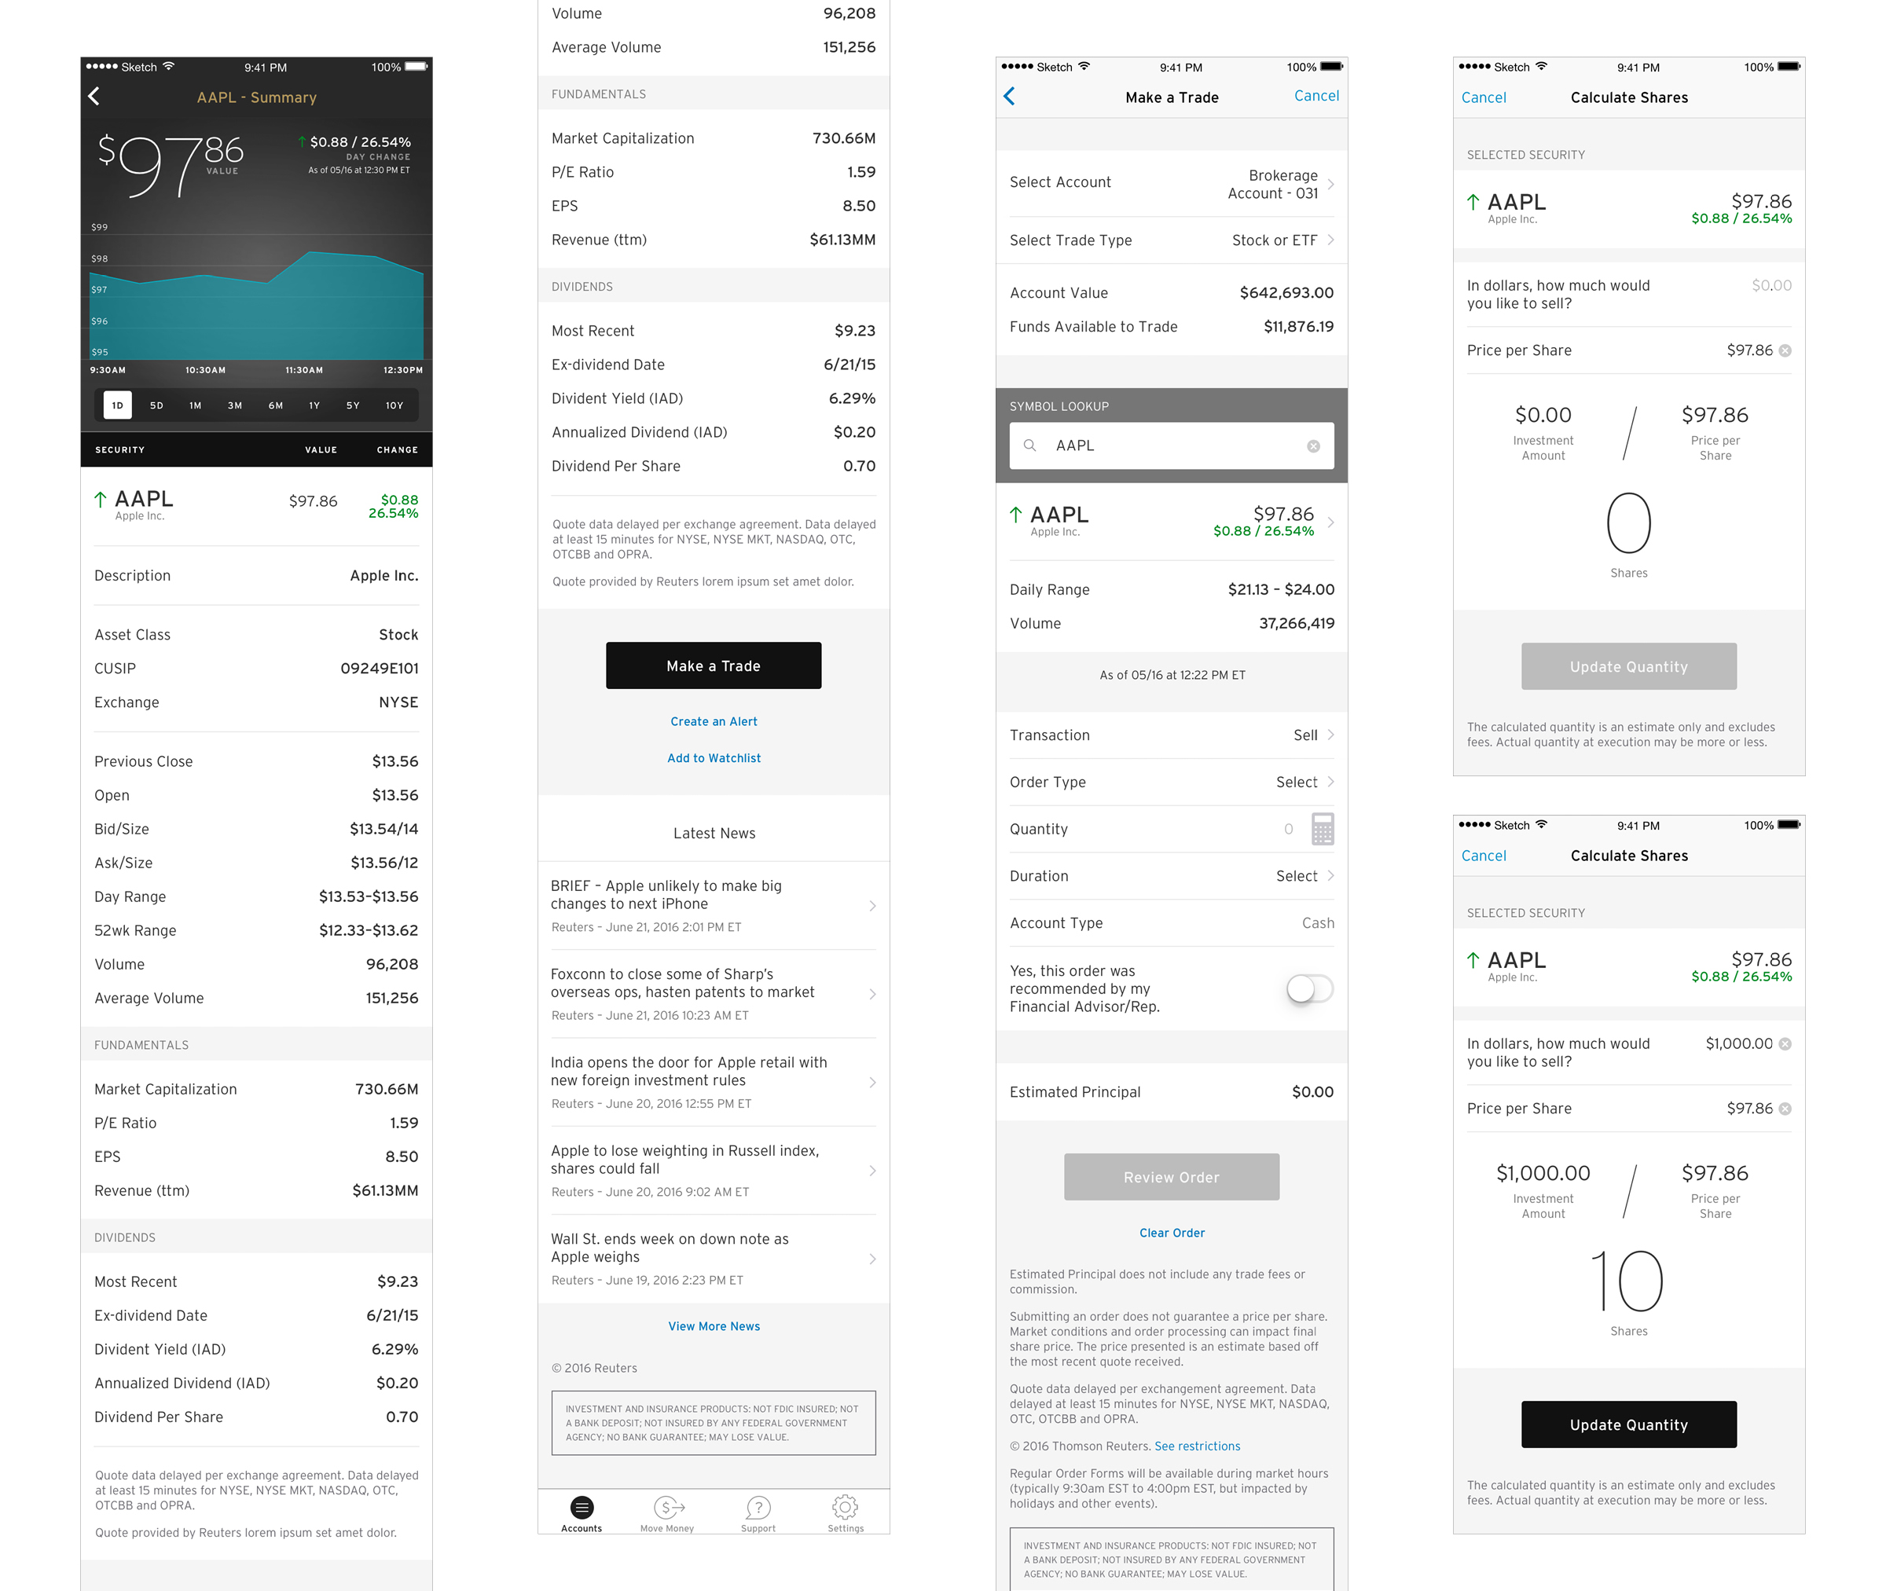Screen dimensions: 1886x1591
Task: Open Russell index news article chevron
Action: click(x=872, y=1171)
